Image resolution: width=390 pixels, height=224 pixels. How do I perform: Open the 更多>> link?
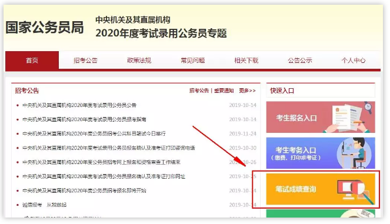click(x=247, y=91)
